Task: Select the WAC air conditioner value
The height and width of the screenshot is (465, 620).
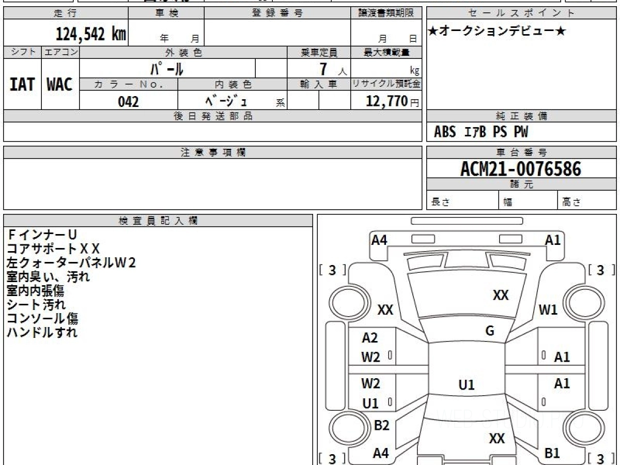Action: pyautogui.click(x=60, y=84)
